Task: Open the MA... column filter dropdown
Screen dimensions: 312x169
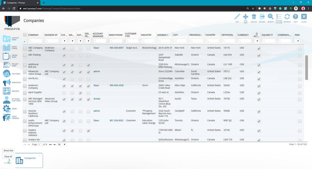Action: pos(72,41)
